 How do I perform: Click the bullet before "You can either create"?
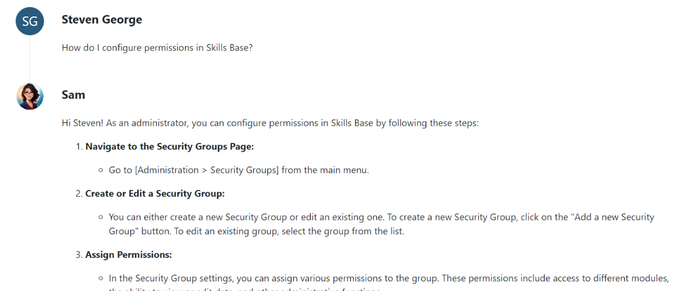[101, 218]
